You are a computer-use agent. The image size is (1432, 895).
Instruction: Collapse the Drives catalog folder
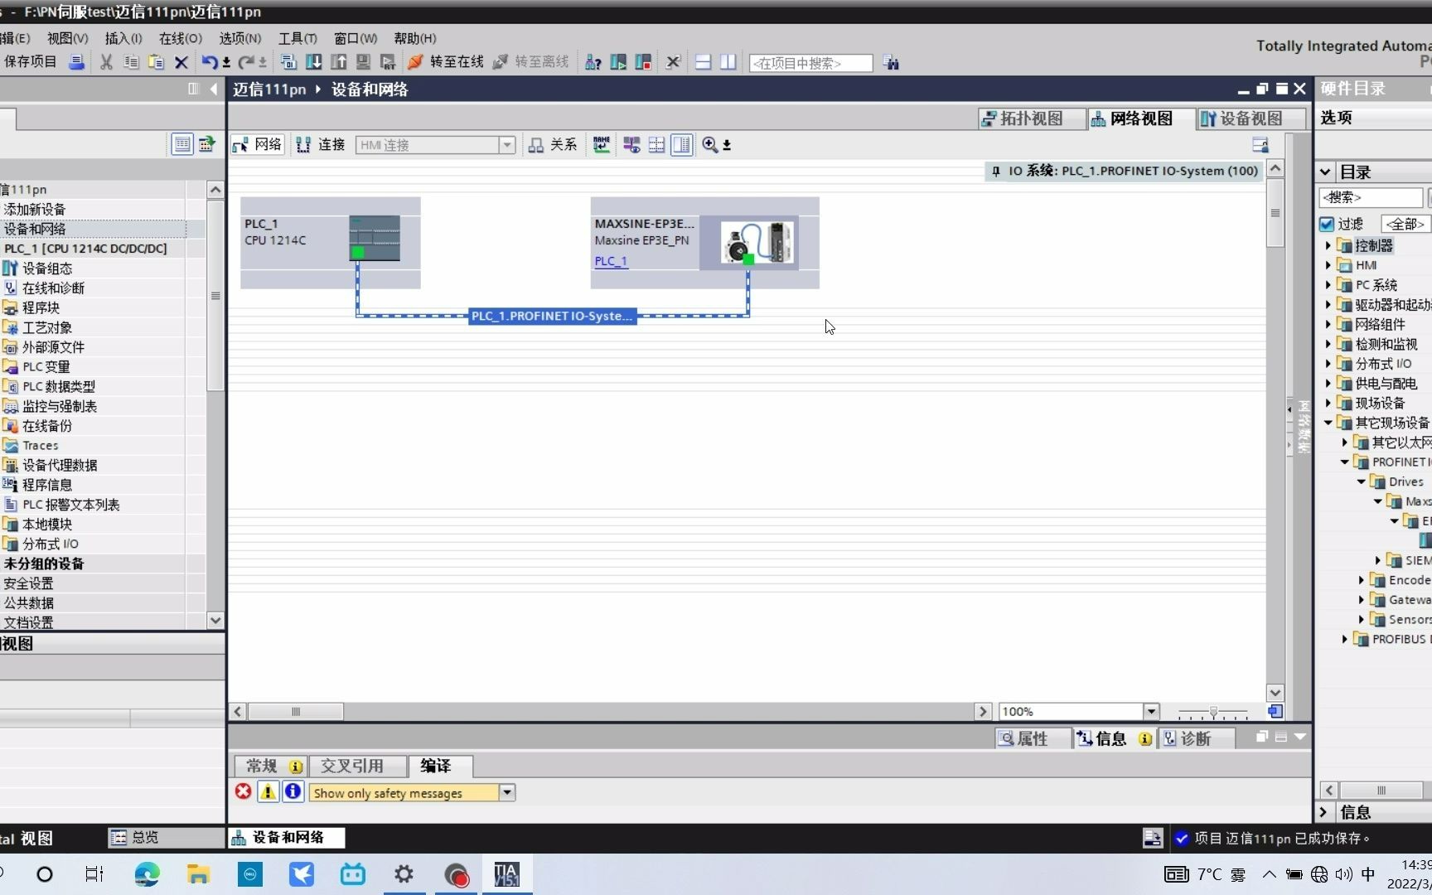click(1361, 481)
